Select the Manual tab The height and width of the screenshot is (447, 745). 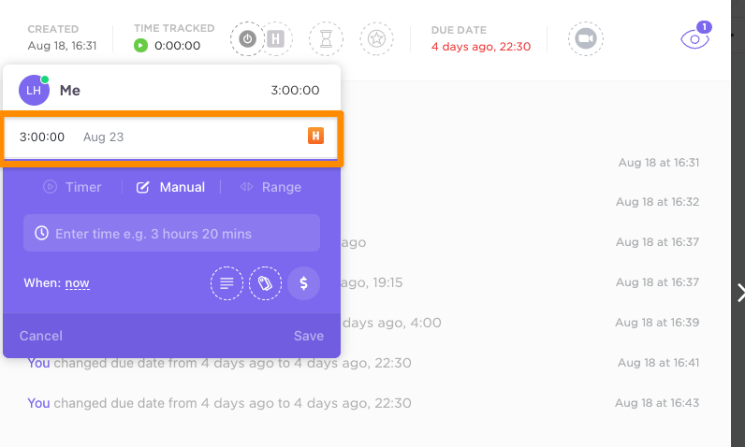(170, 187)
